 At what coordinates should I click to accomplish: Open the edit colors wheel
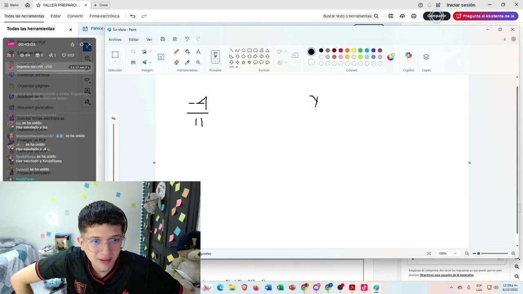(391, 57)
